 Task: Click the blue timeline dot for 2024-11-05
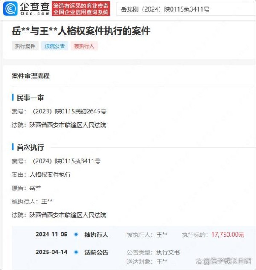pos(76,234)
